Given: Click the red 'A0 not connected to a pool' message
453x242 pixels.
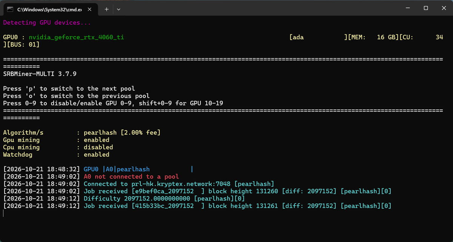Looking at the screenshot, I should (131, 177).
